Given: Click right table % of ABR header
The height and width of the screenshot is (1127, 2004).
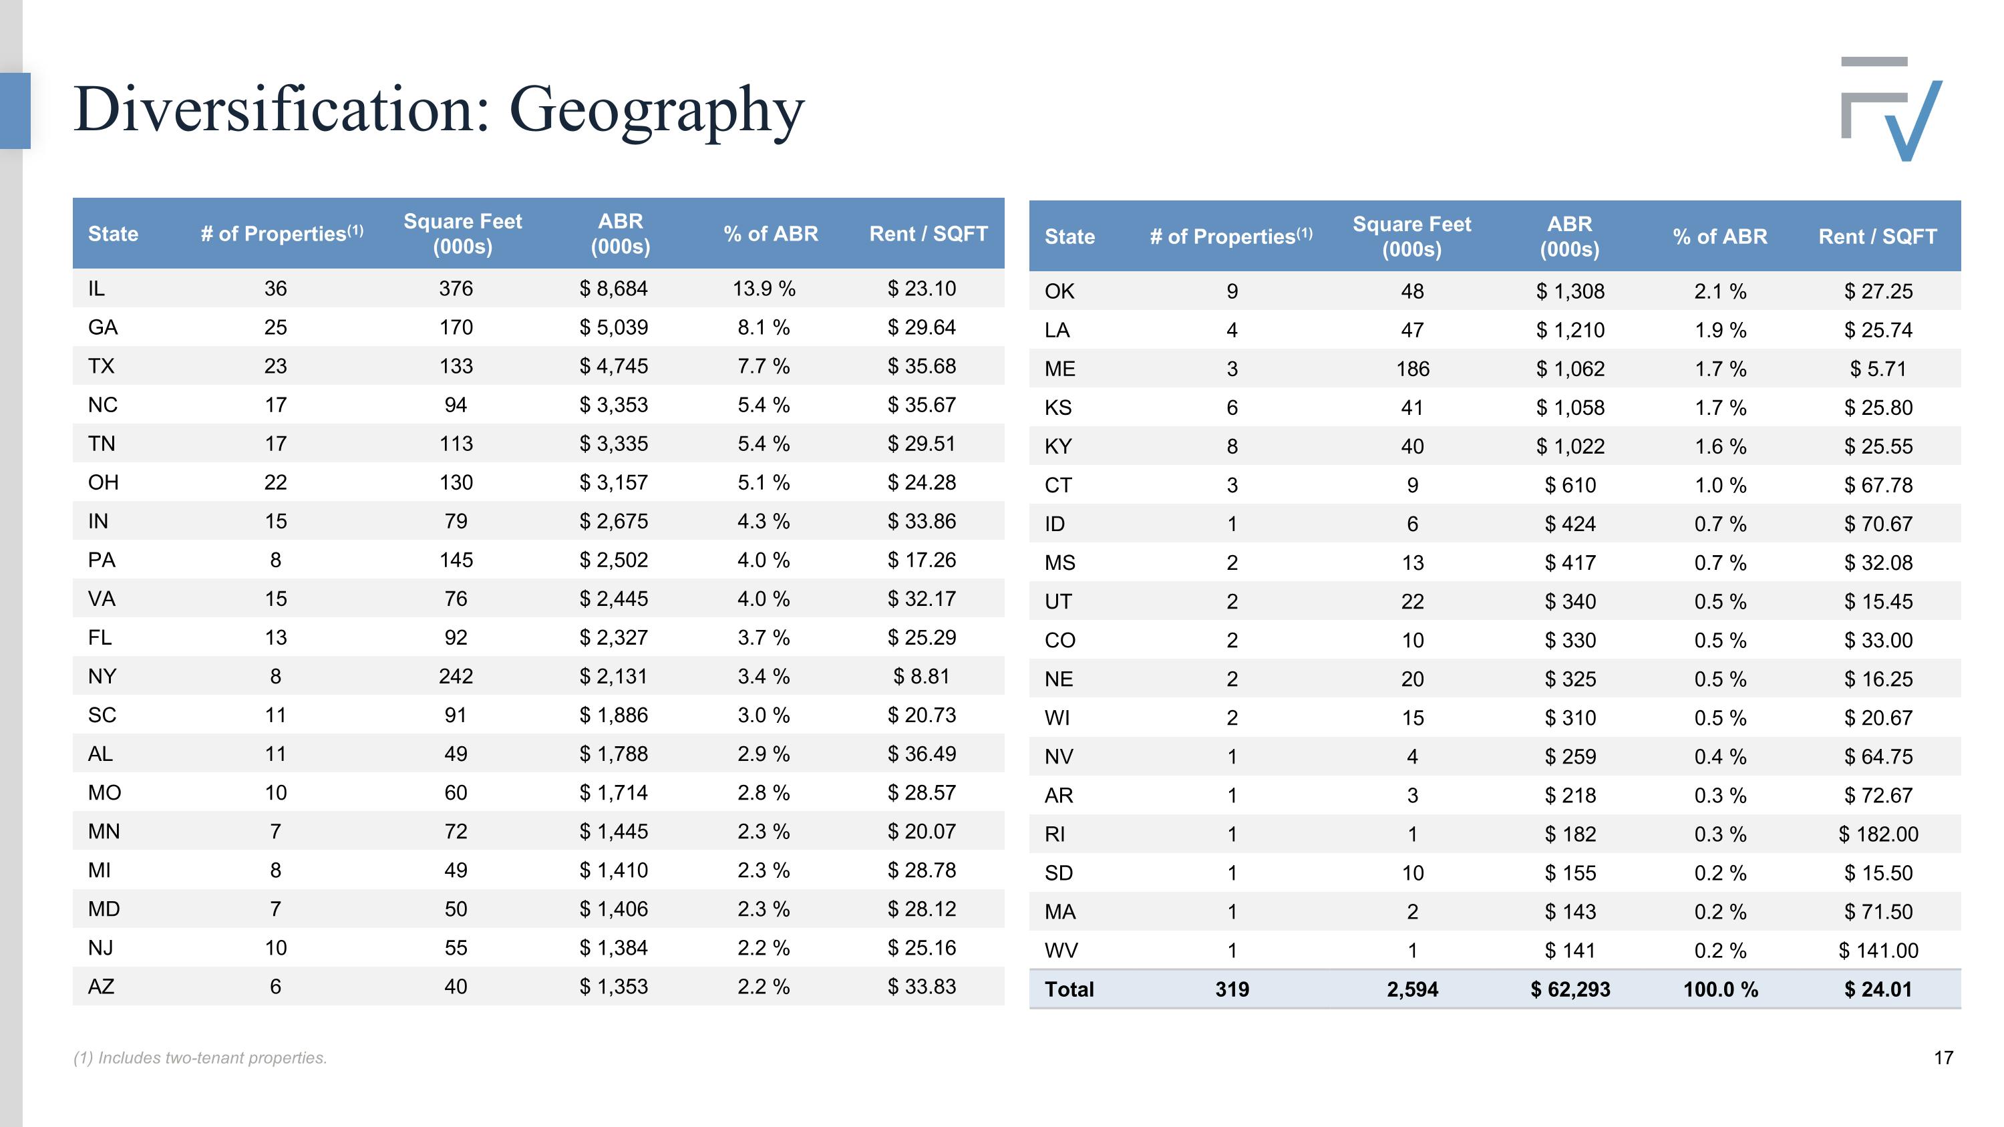Looking at the screenshot, I should 1720,236.
